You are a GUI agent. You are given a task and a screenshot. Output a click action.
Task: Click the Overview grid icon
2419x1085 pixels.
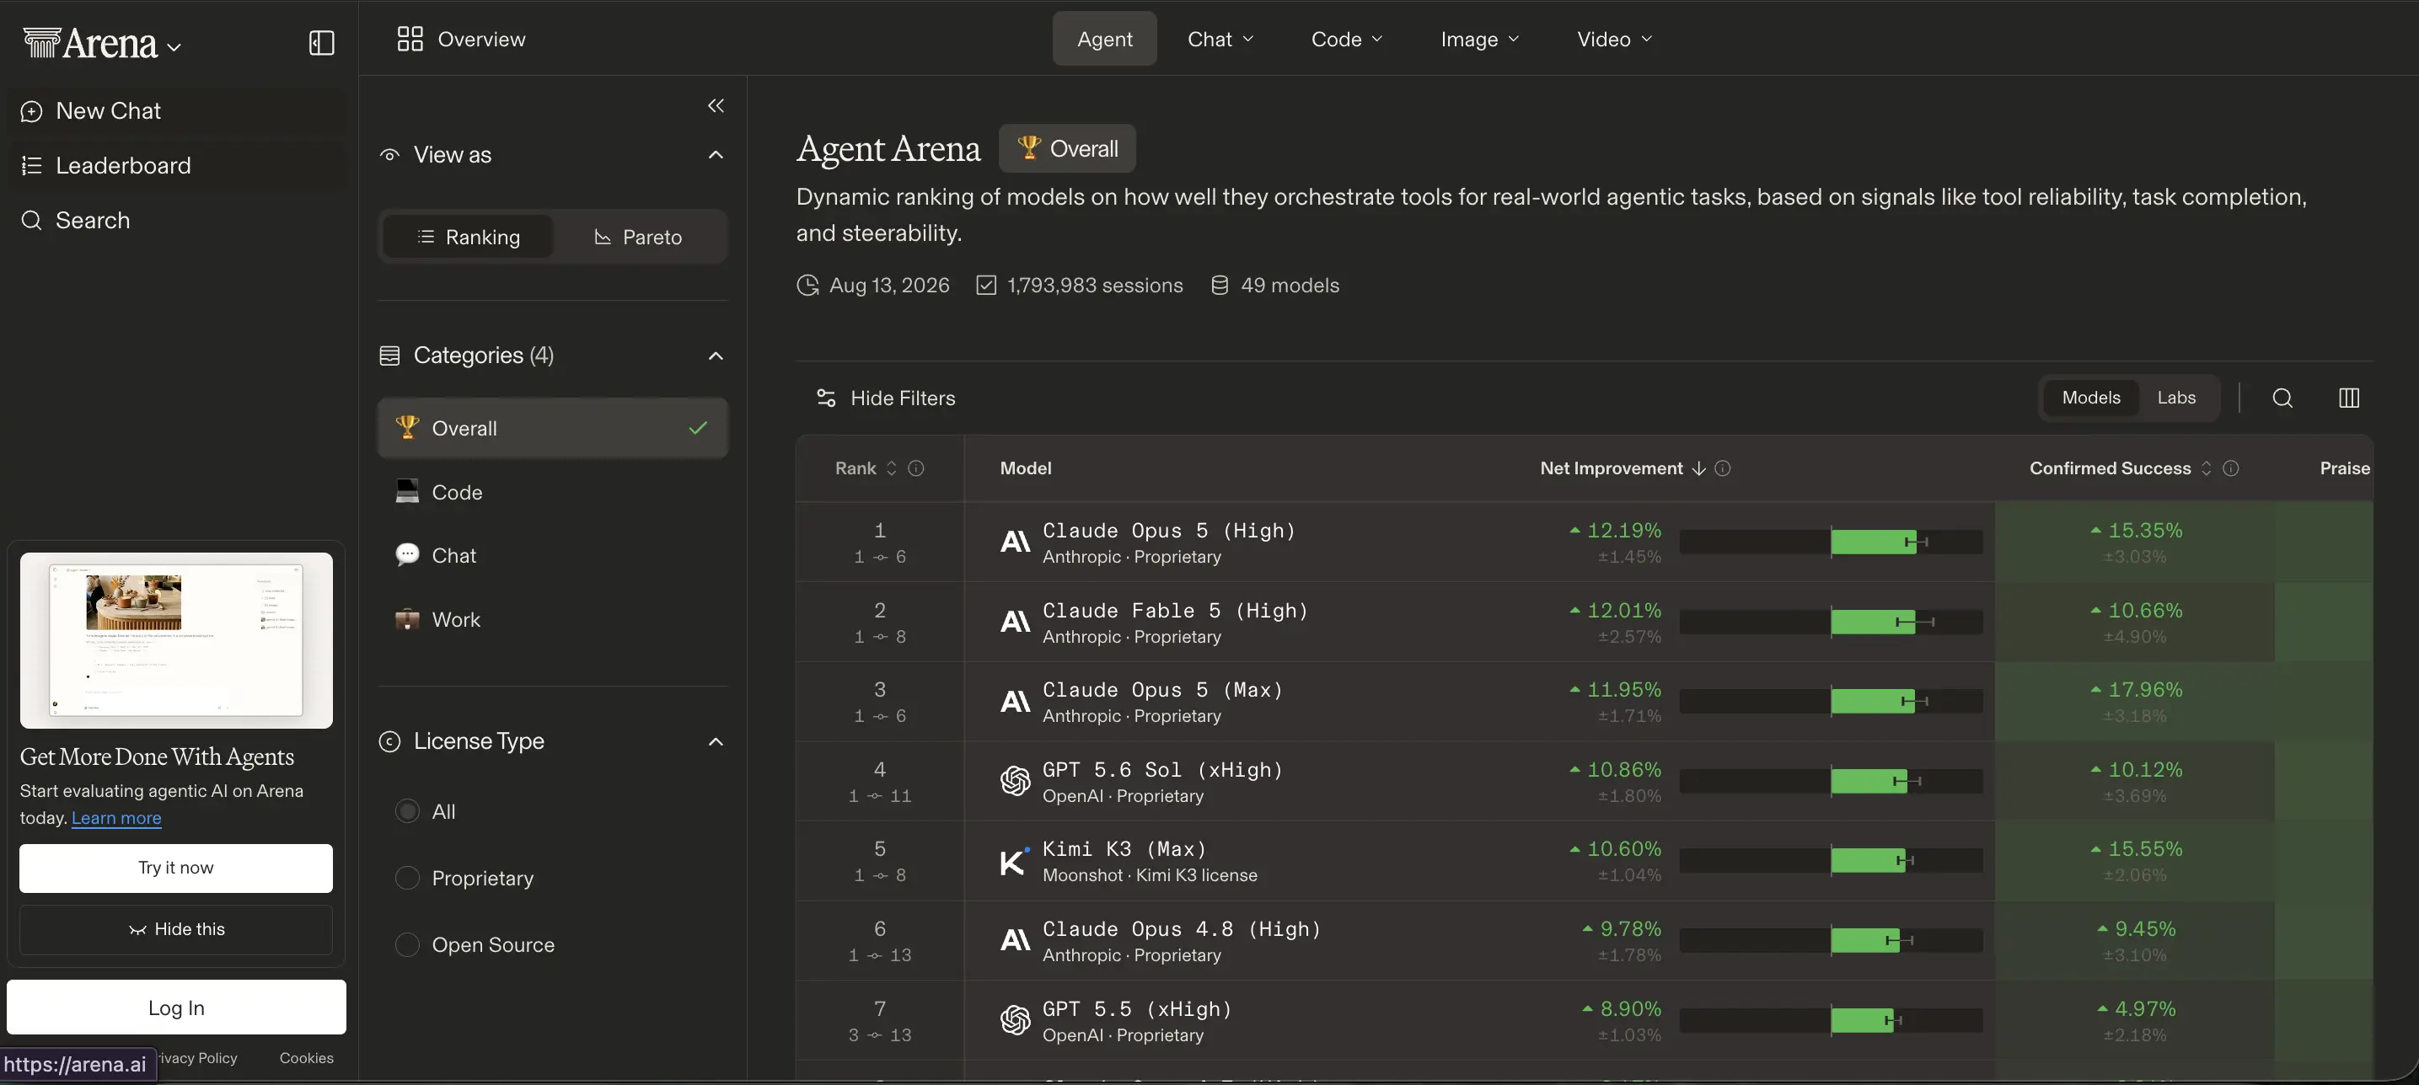point(410,39)
